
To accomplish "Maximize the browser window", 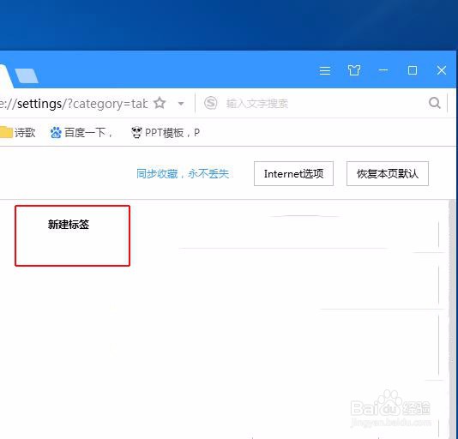I will pos(413,70).
